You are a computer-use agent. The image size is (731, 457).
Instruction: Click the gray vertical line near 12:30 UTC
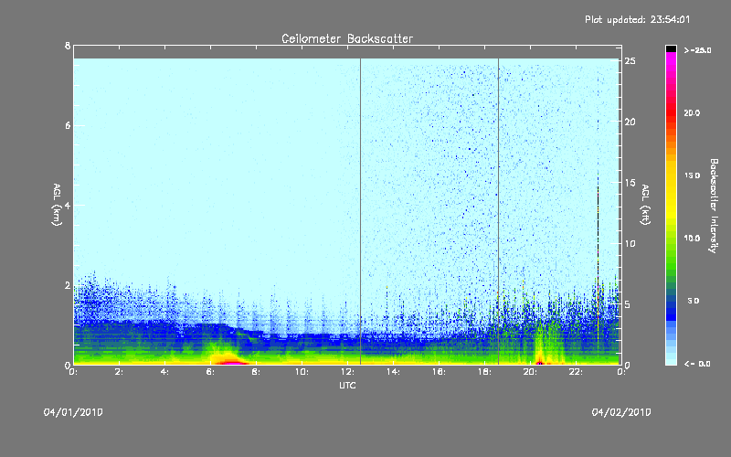360,211
